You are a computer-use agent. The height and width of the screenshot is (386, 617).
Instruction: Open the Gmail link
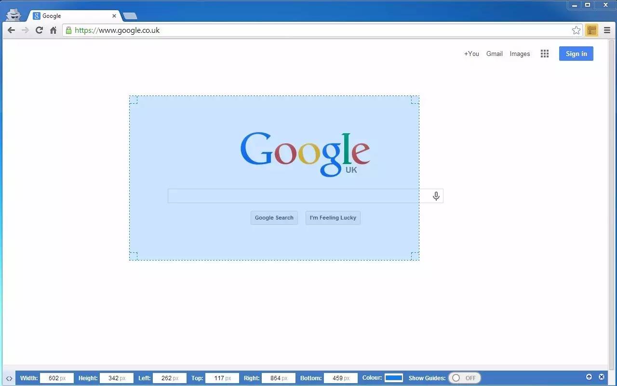tap(495, 54)
